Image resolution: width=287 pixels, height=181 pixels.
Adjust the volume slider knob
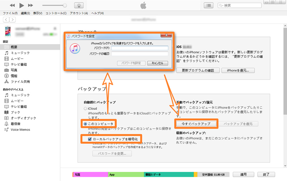click(x=65, y=5)
